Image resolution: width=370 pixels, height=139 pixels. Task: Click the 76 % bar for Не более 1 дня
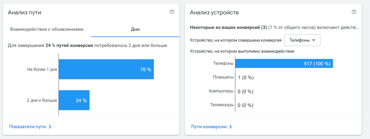pos(106,69)
